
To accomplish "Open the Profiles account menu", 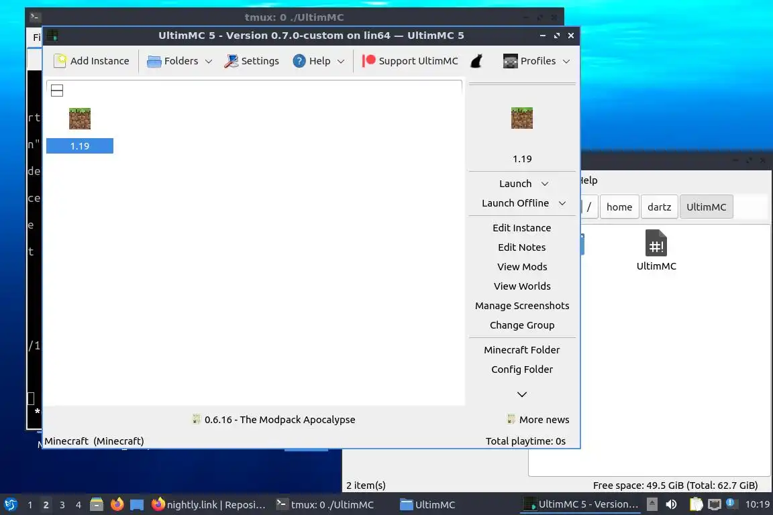I will tap(536, 60).
